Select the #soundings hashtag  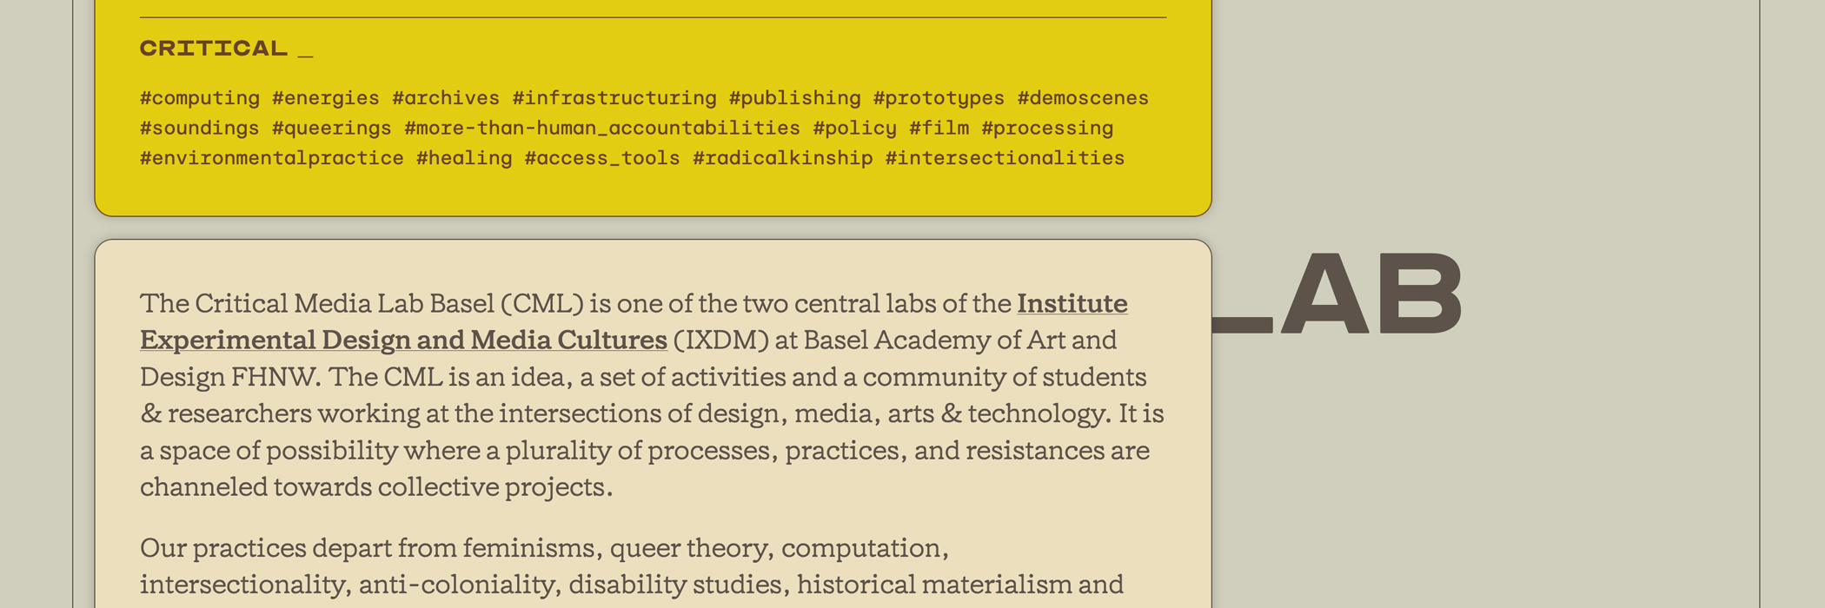(x=200, y=128)
